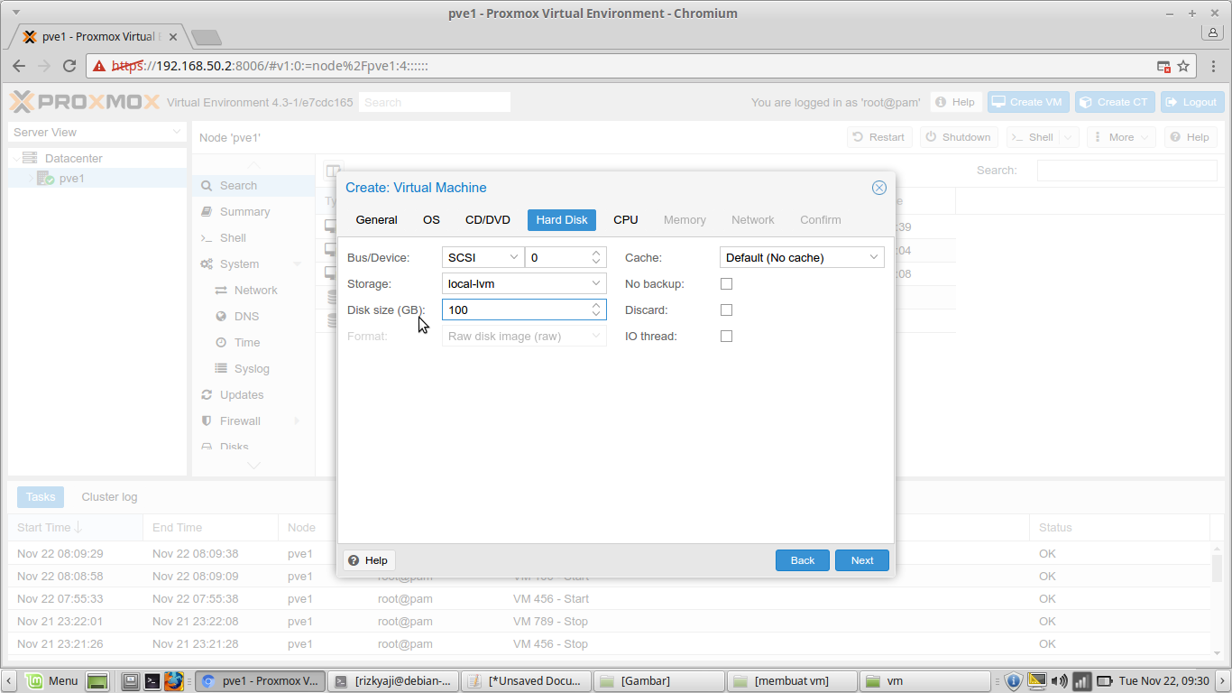The width and height of the screenshot is (1232, 693).
Task: Reload the page with the refresh icon
Action: pyautogui.click(x=69, y=66)
